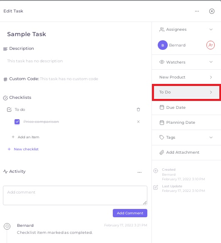
Task: Open Activity section three-dot options
Action: coord(139,172)
